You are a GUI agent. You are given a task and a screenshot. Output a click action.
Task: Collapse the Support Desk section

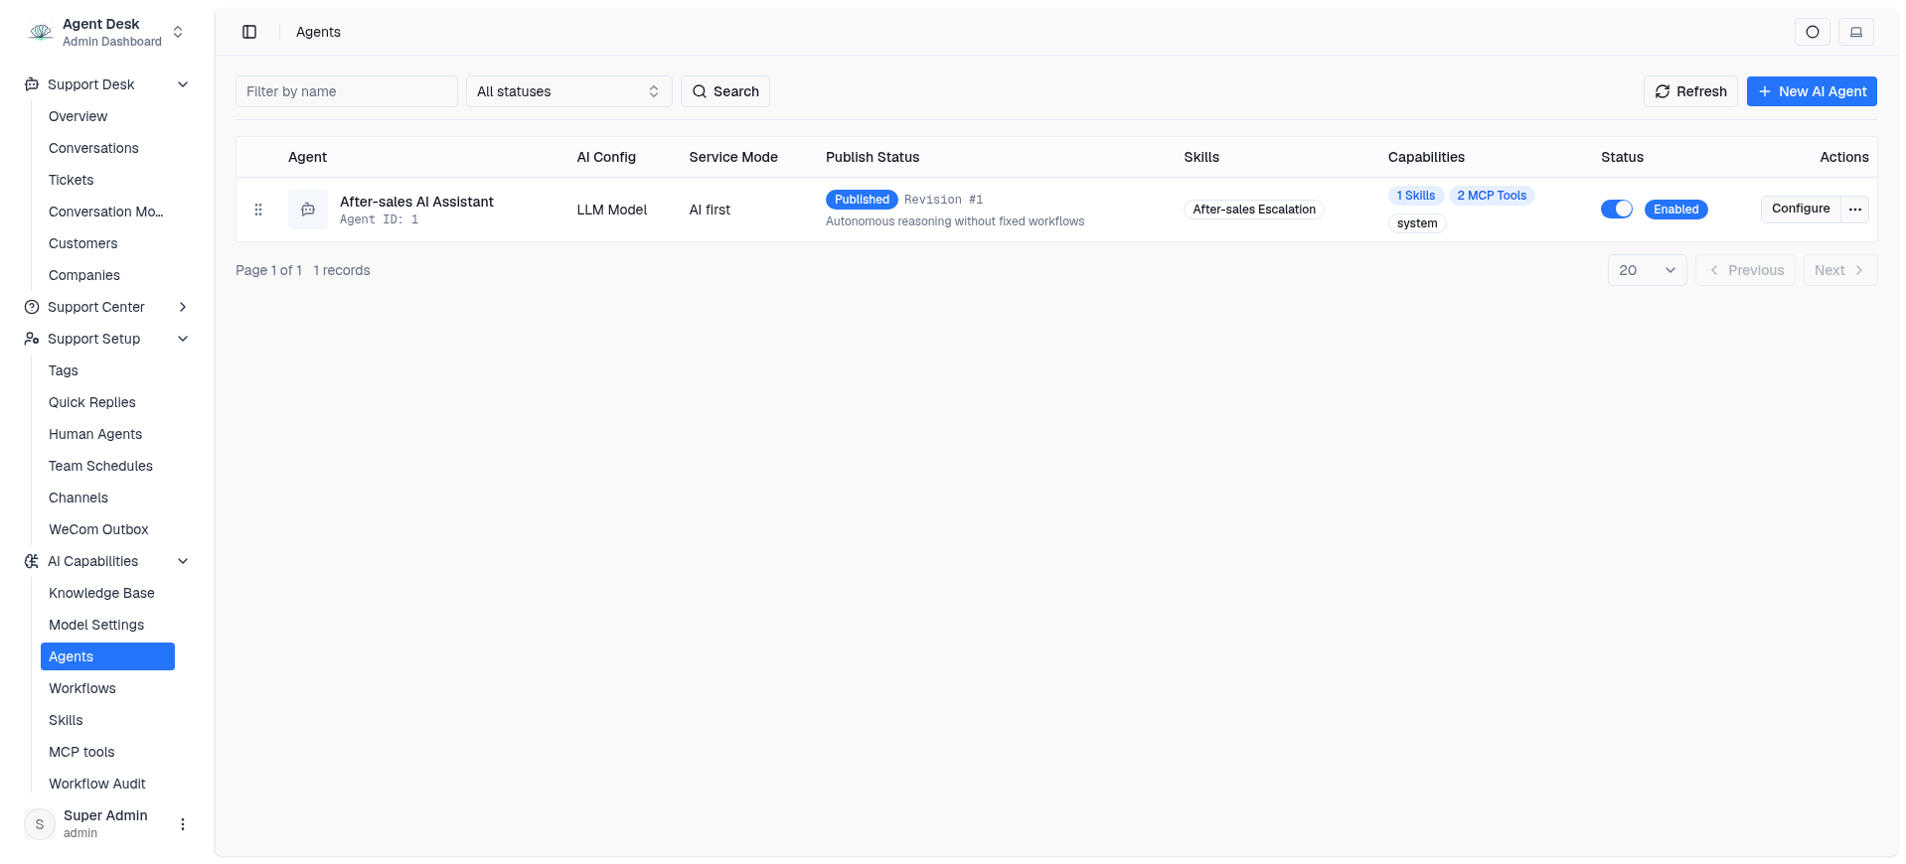[183, 84]
